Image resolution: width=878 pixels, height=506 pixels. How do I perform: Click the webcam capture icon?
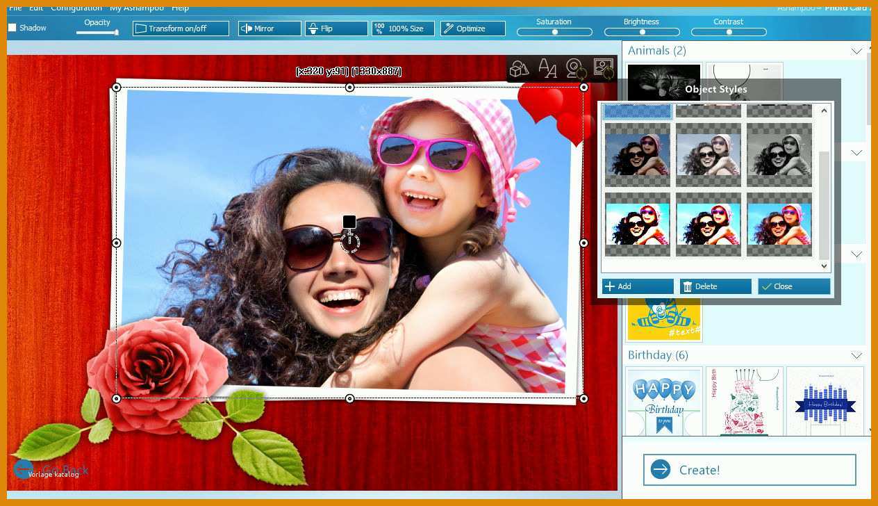(x=576, y=68)
